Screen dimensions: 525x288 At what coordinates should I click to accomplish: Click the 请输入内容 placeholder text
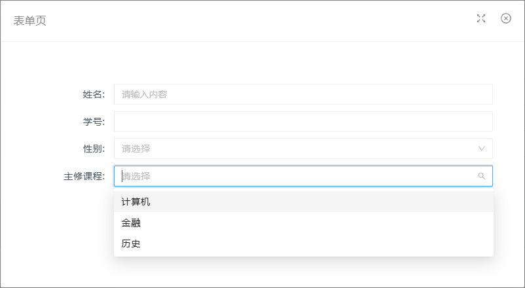pyautogui.click(x=144, y=94)
